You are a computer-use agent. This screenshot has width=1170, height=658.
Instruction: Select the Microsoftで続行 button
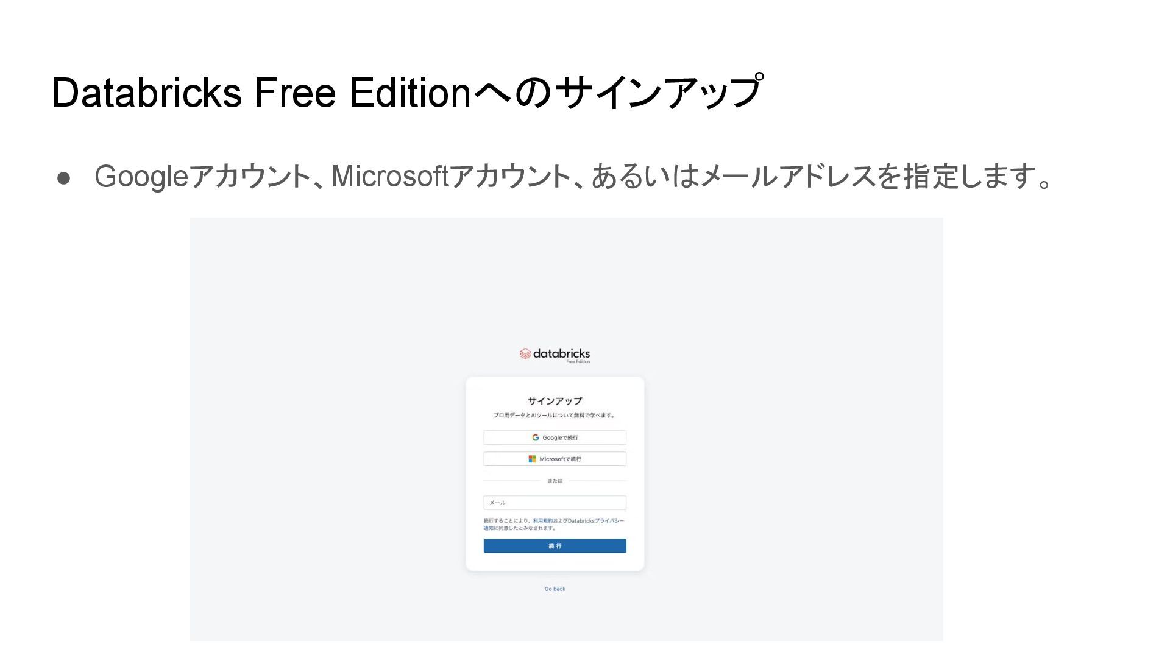coord(555,459)
